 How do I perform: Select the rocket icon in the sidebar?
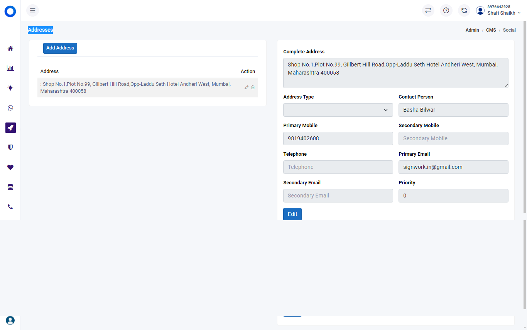pyautogui.click(x=10, y=128)
